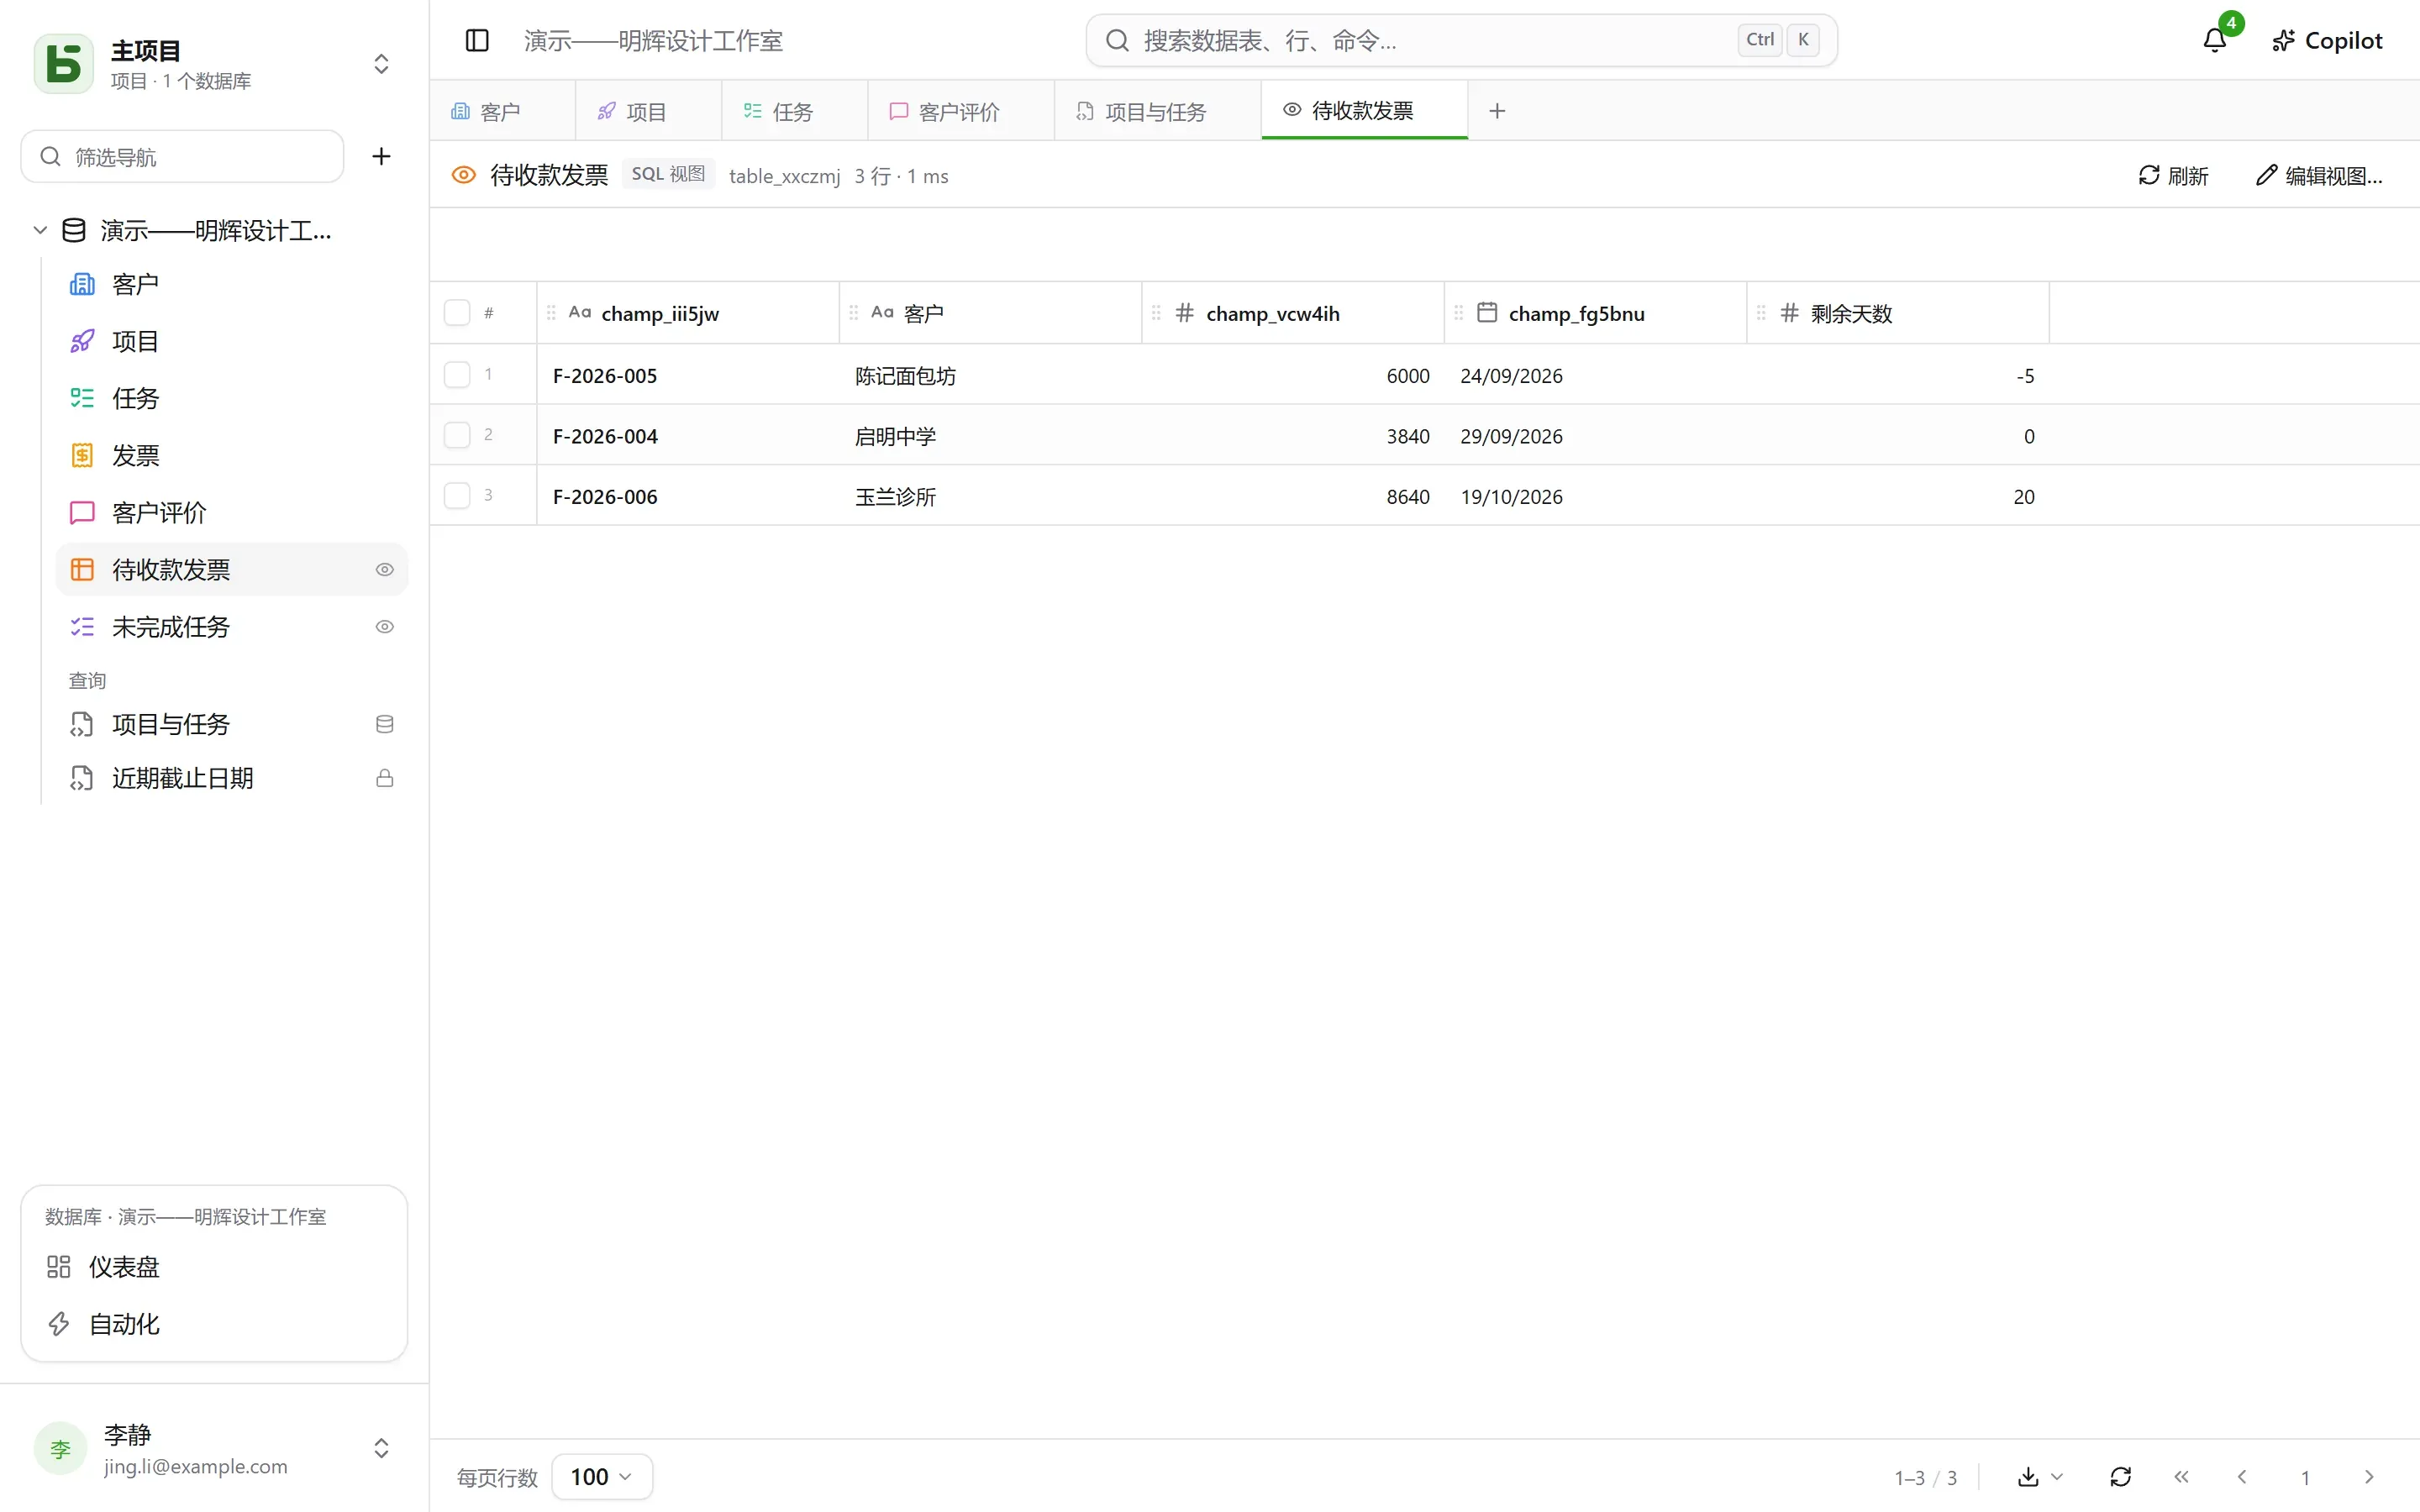Click the footer refresh icon

click(x=2120, y=1476)
